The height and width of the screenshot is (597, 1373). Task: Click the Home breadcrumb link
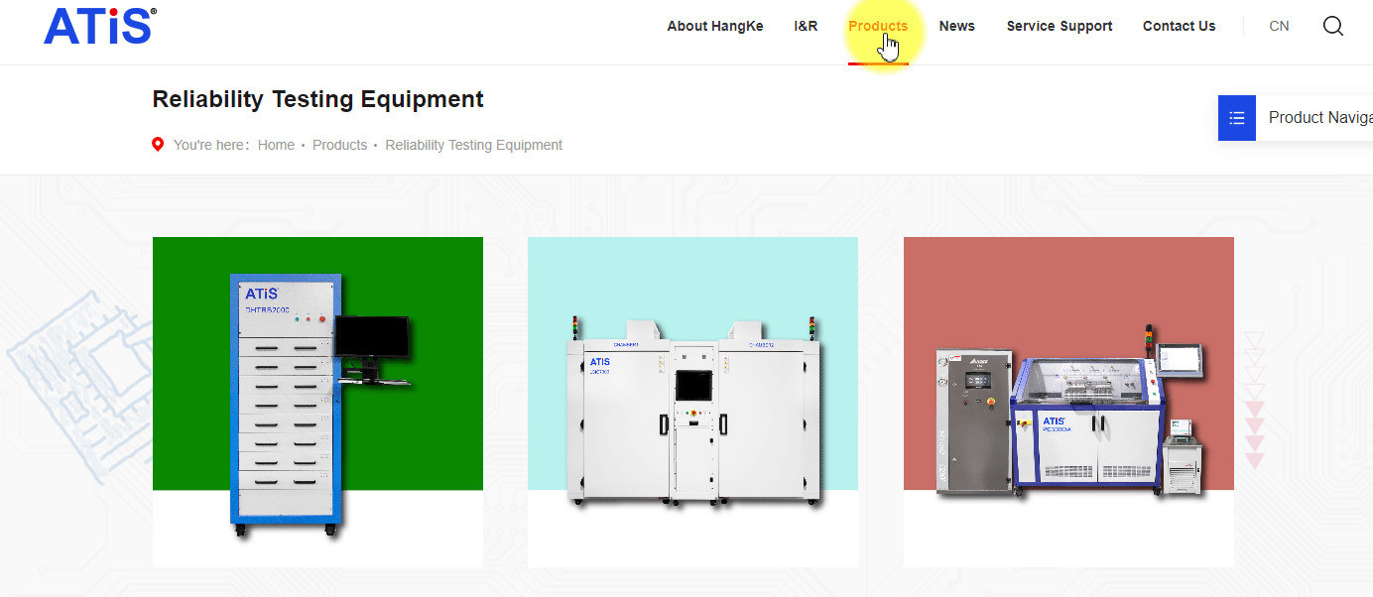(276, 145)
